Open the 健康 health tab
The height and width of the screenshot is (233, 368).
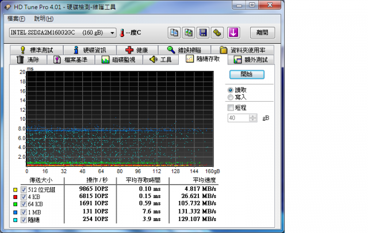137,50
